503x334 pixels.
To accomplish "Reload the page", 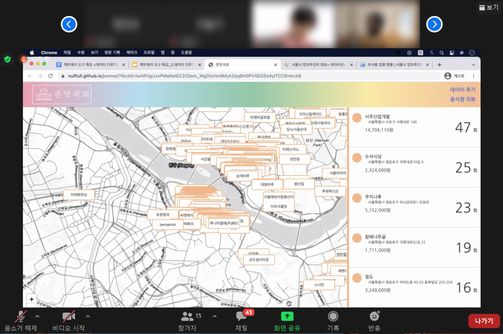I will (x=51, y=76).
